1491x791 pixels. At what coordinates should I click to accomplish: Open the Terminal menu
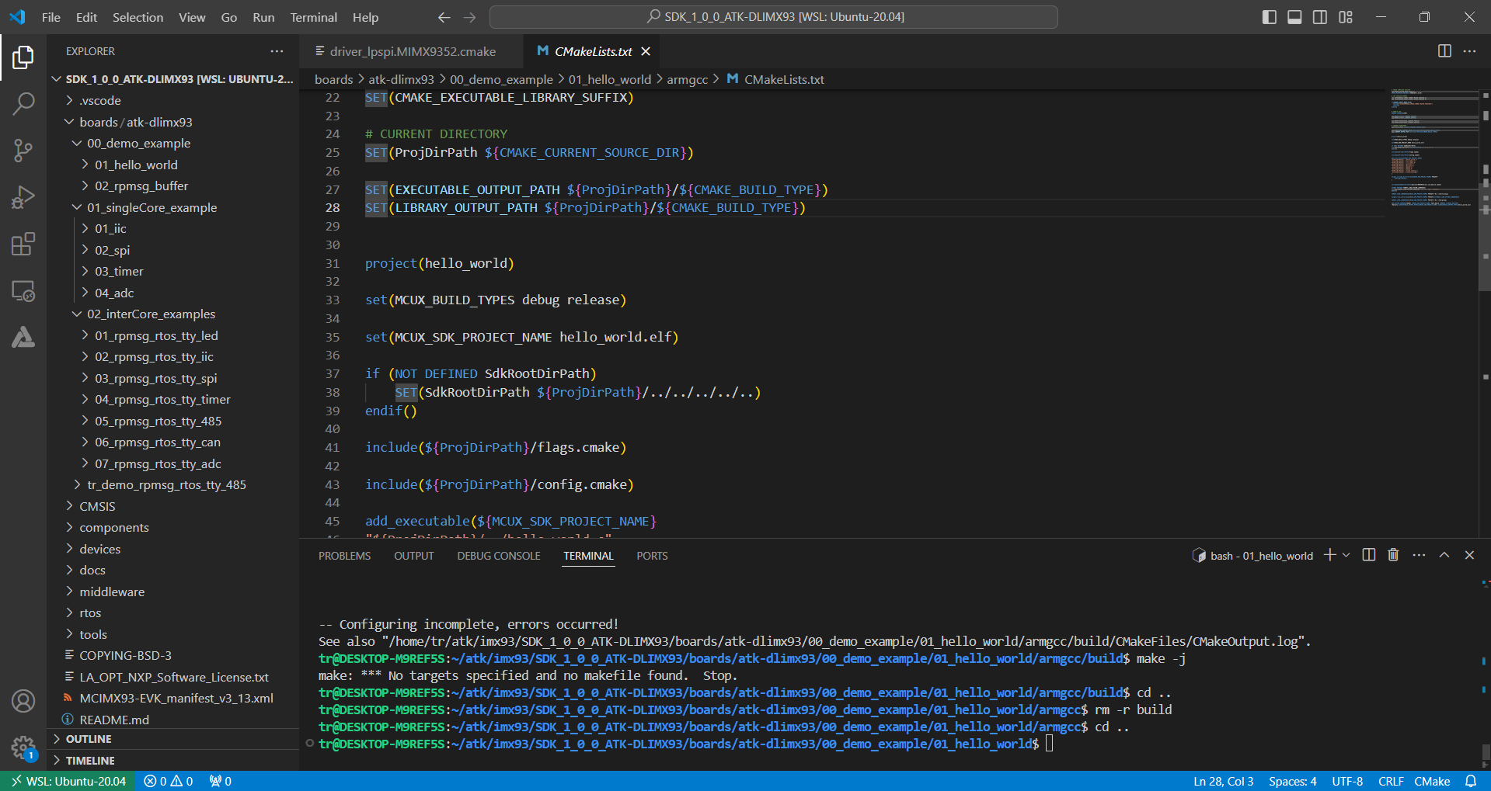pos(313,17)
